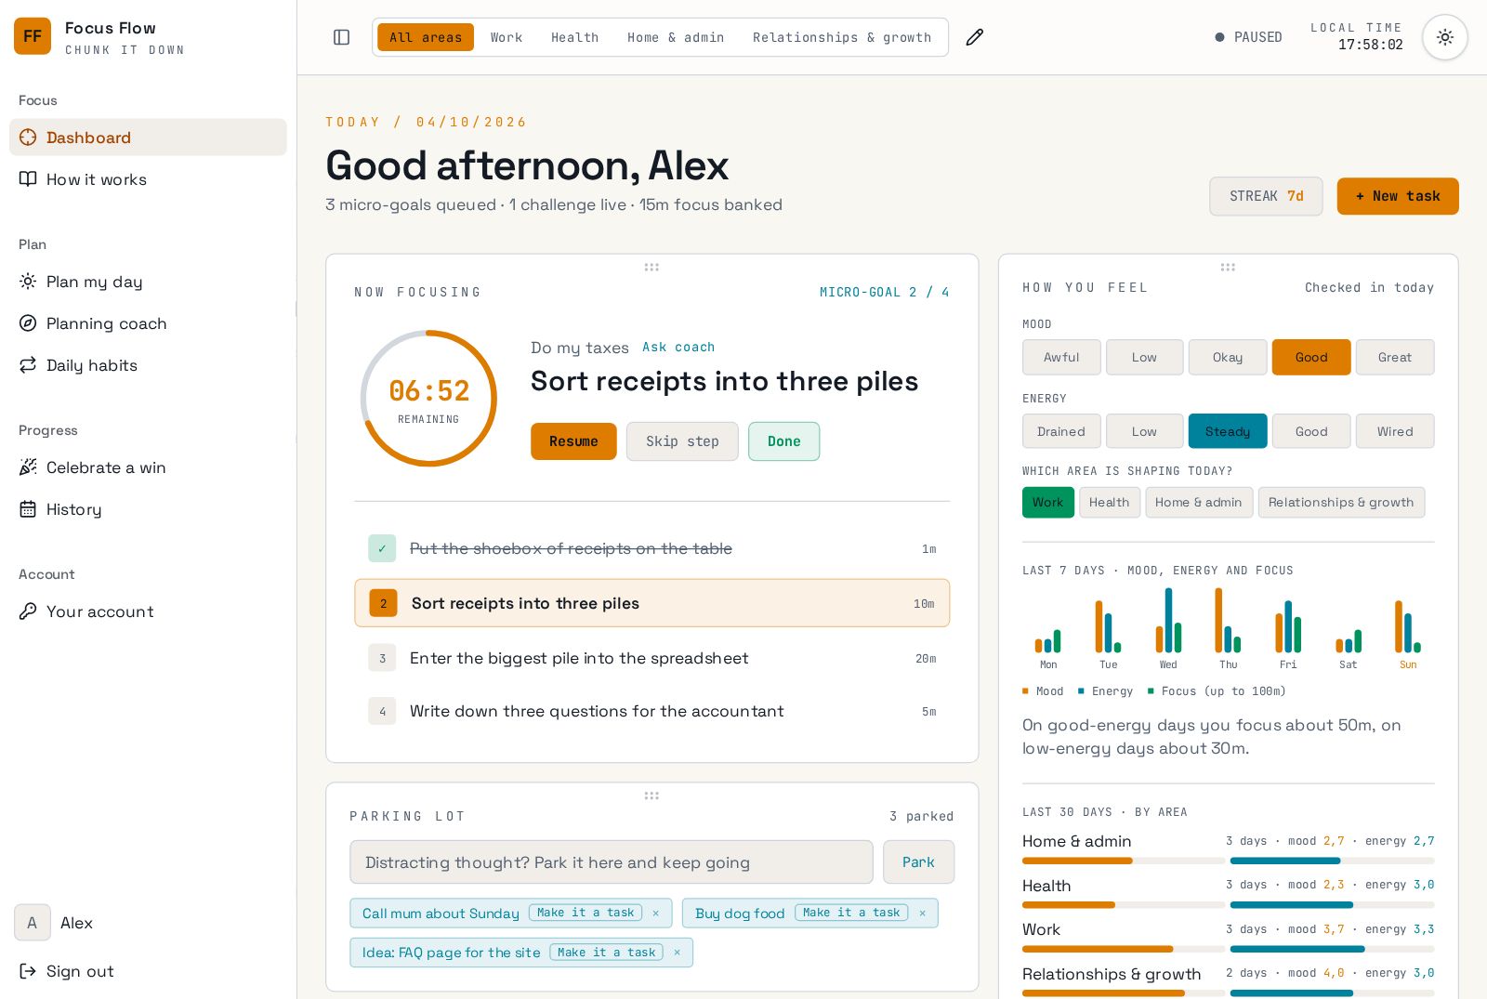Grab the Parking Lot card drag handle

[x=651, y=795]
